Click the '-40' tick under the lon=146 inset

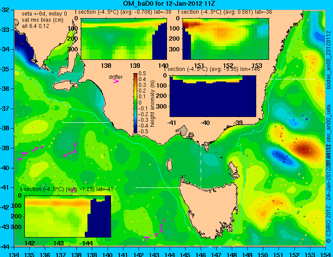[205, 122]
